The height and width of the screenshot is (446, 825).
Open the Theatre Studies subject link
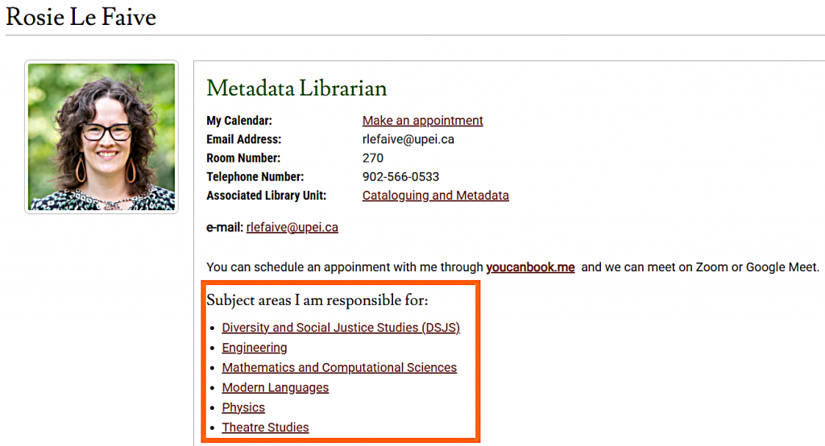coord(265,427)
